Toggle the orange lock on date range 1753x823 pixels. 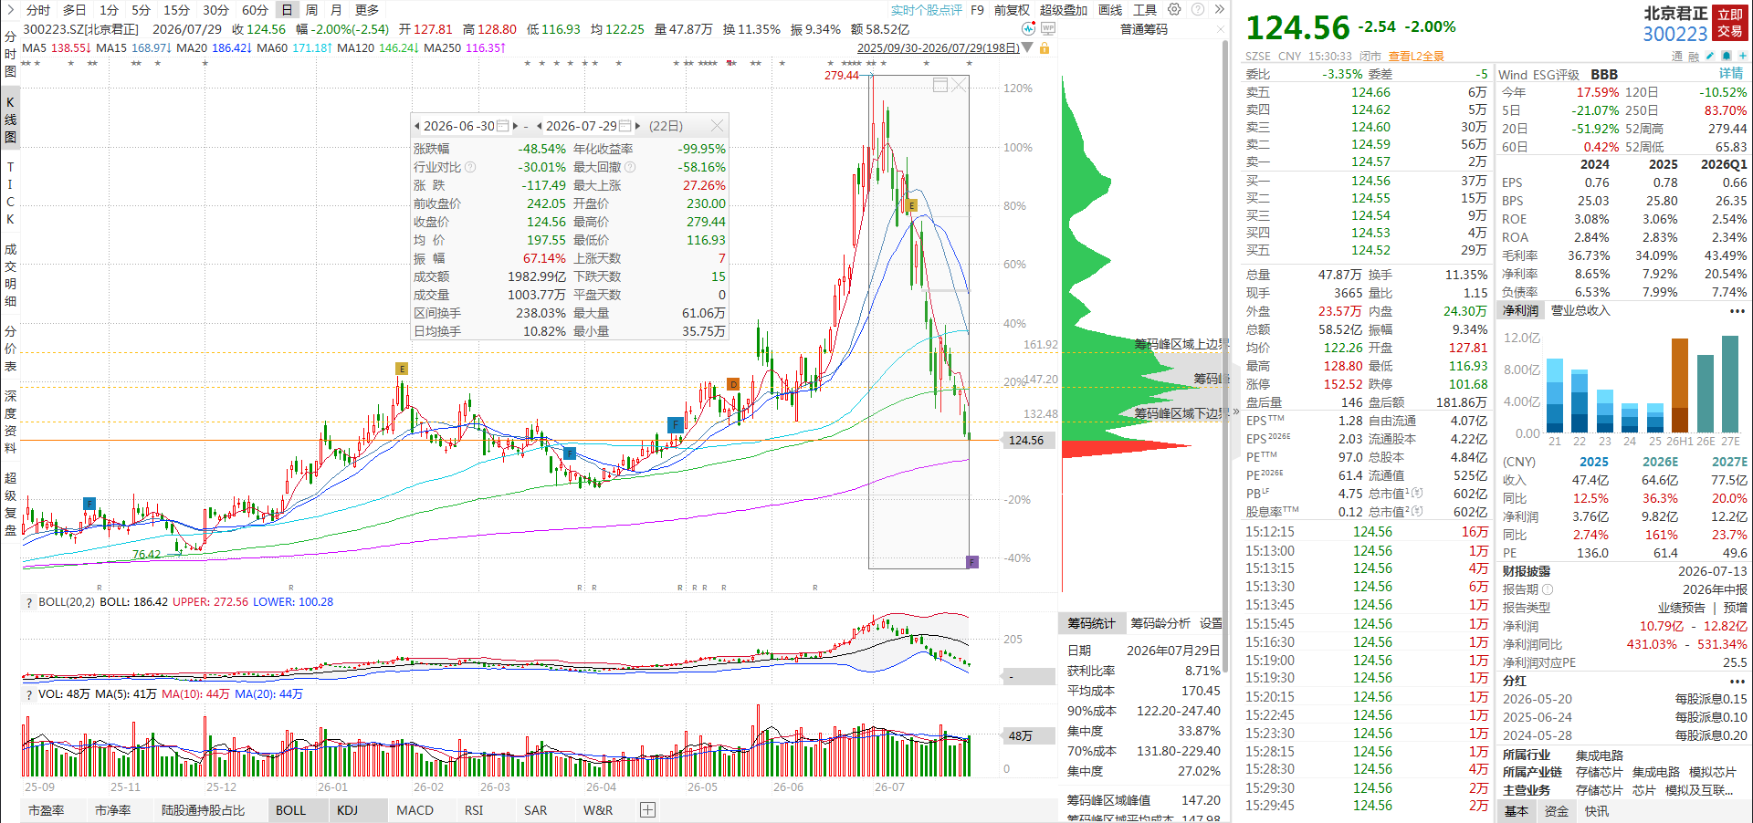pyautogui.click(x=1044, y=47)
